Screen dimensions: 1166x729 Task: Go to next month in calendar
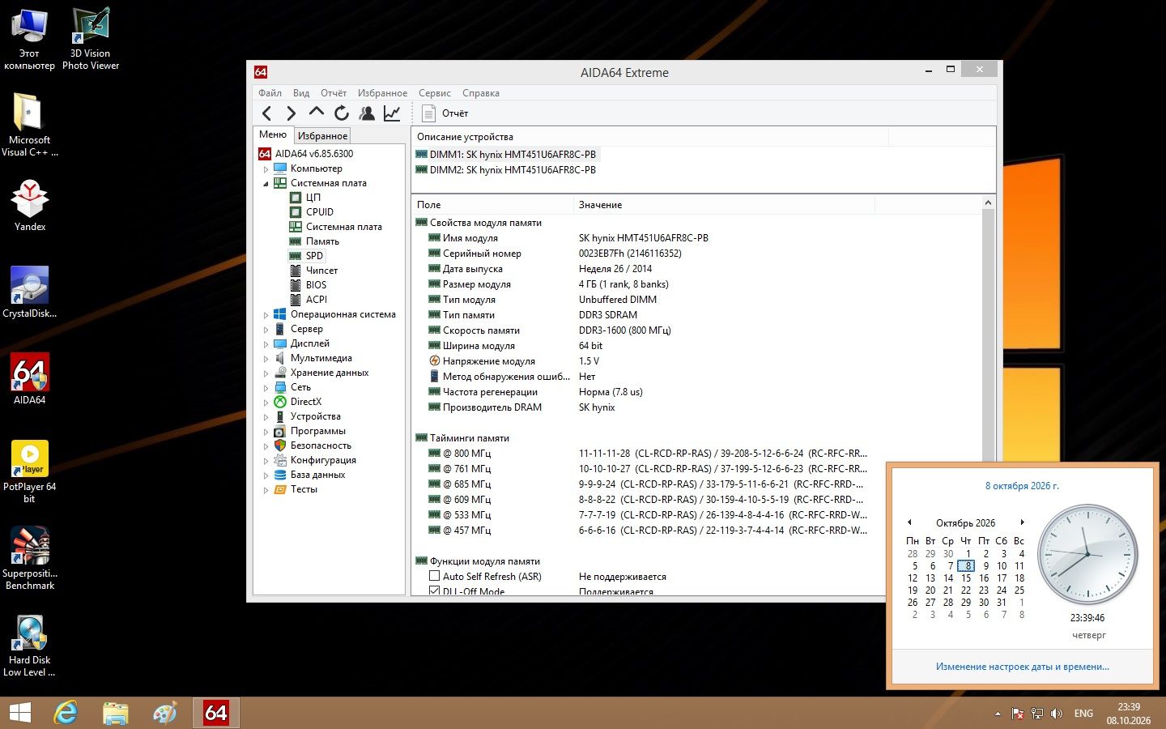[1023, 522]
